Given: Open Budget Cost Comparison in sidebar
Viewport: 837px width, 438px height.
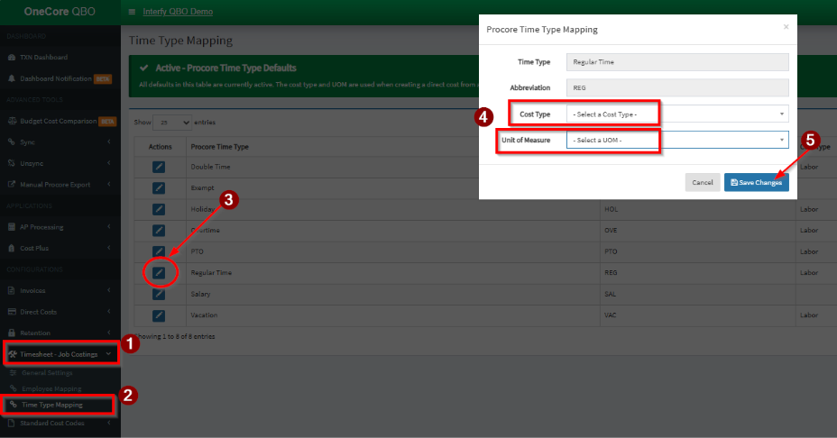Looking at the screenshot, I should 59,121.
